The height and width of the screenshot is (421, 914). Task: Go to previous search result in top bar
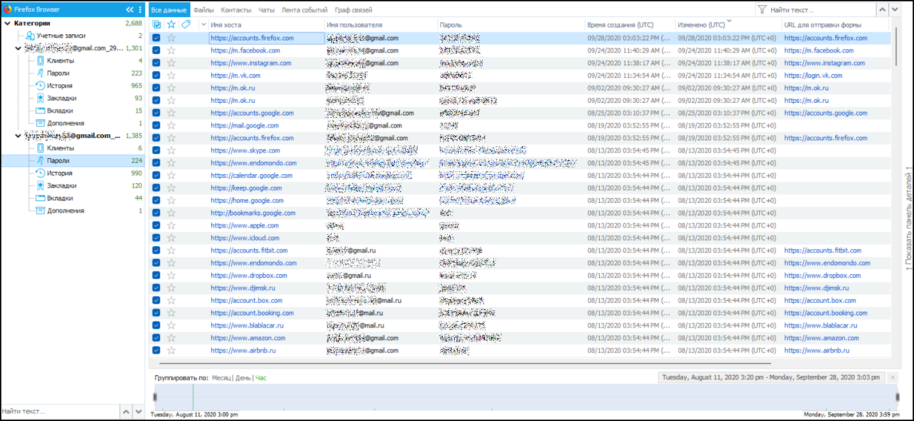point(883,10)
